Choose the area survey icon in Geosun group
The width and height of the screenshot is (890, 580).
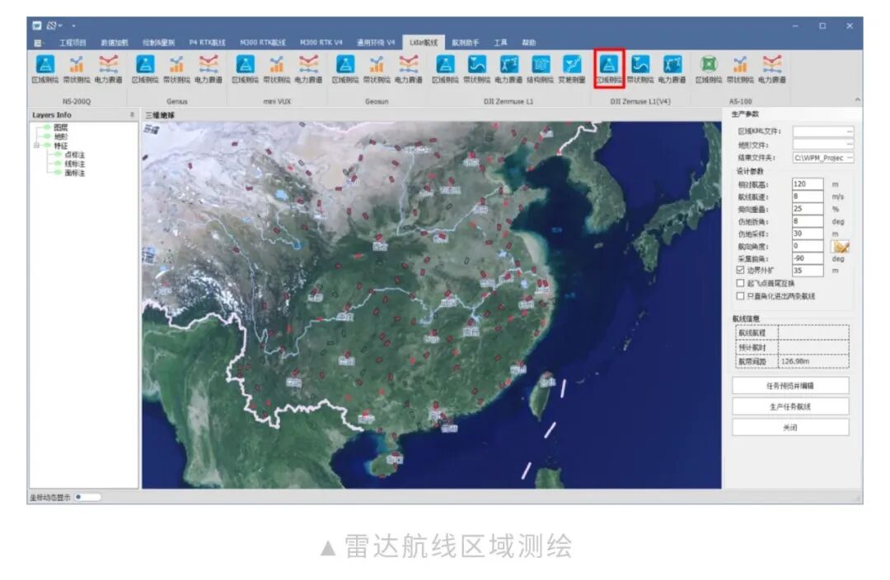(x=345, y=69)
